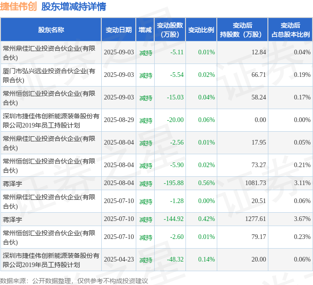Click the 1081.73 holdings value

[255, 183]
